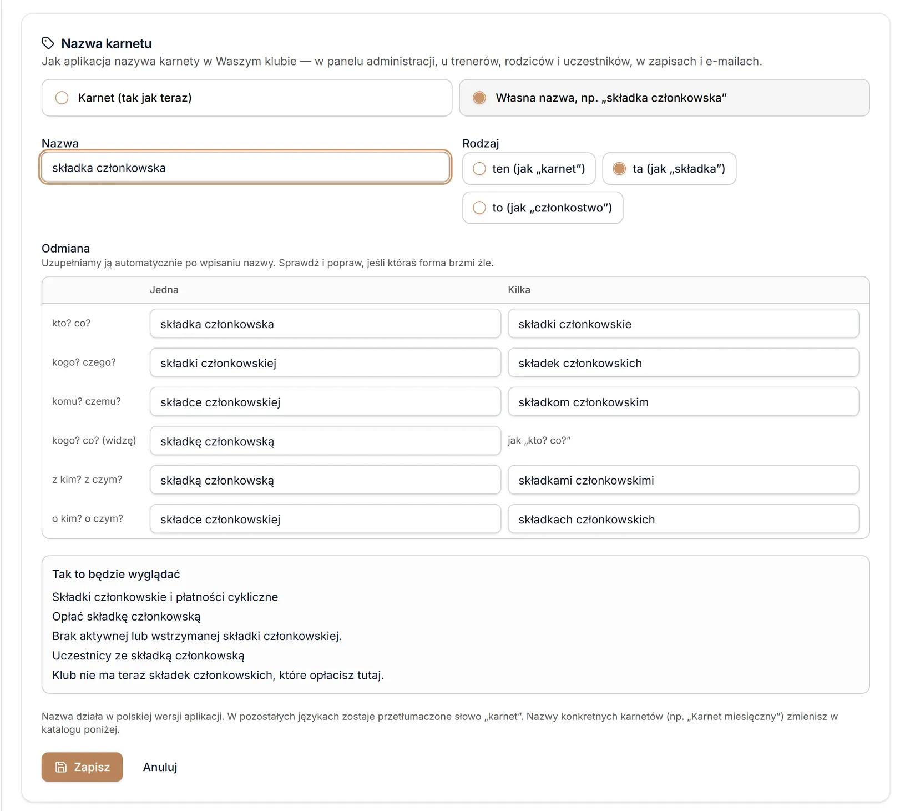Viewport: 910px width, 811px height.
Task: Edit singular z kim? z czym? field
Action: [x=325, y=480]
